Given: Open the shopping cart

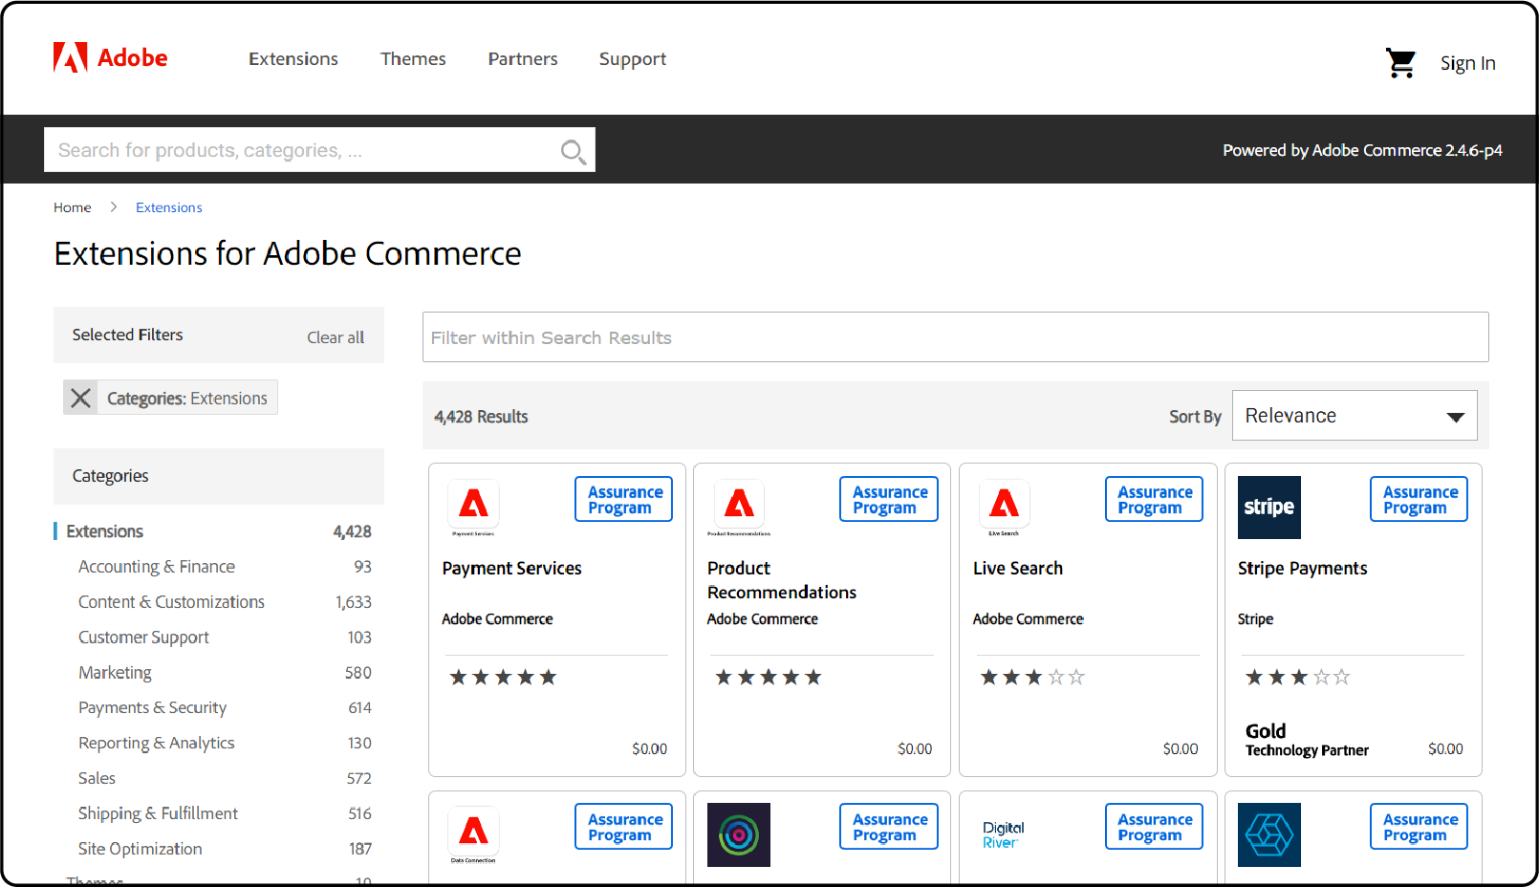Looking at the screenshot, I should [1400, 61].
